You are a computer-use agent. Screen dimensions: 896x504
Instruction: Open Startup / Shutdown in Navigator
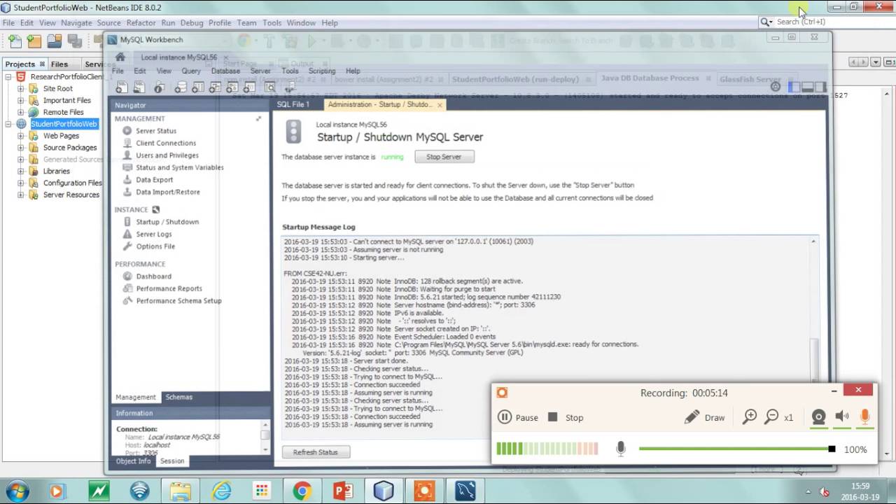click(x=167, y=222)
